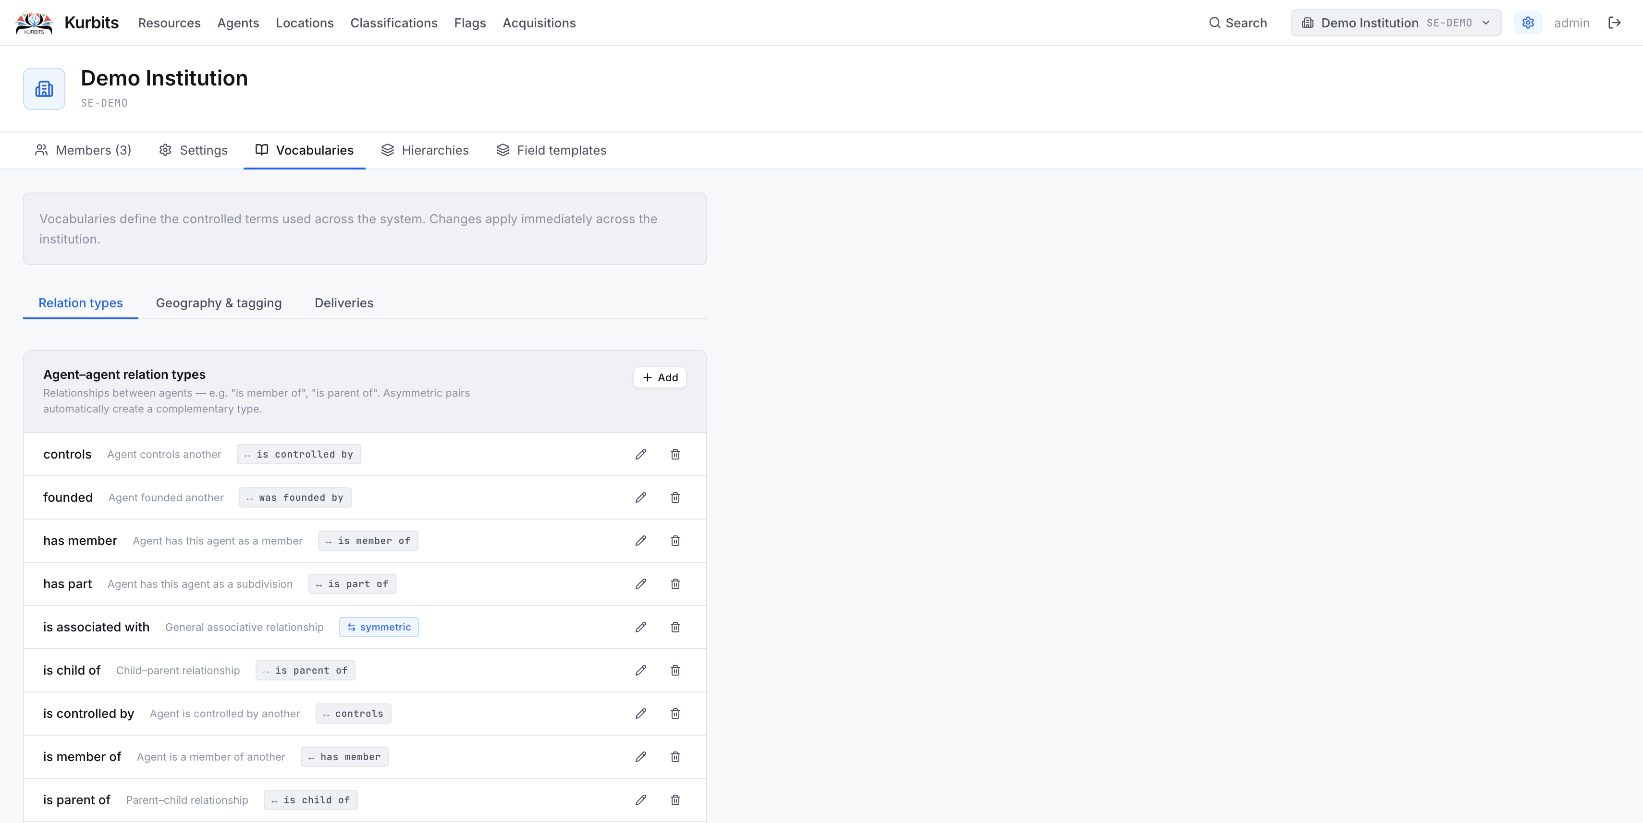The height and width of the screenshot is (823, 1643).
Task: Delete the 'is associated with' relation
Action: [675, 627]
